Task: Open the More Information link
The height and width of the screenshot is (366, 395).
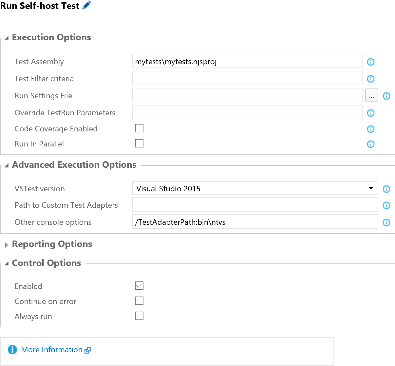Action: tap(52, 350)
